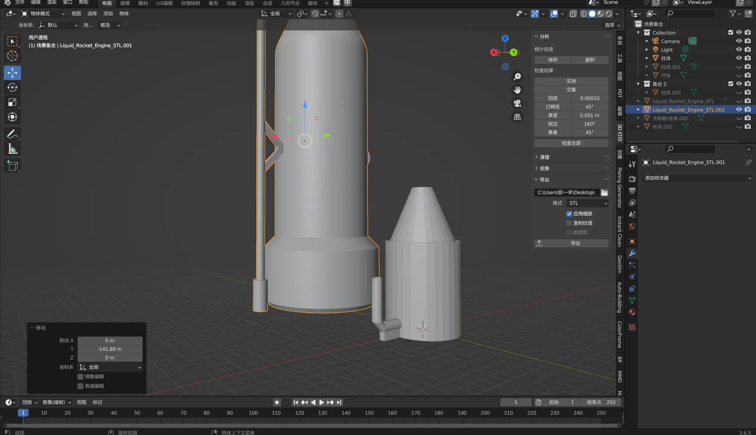Open 添加修改器 dropdown
The image size is (756, 435).
(697, 178)
